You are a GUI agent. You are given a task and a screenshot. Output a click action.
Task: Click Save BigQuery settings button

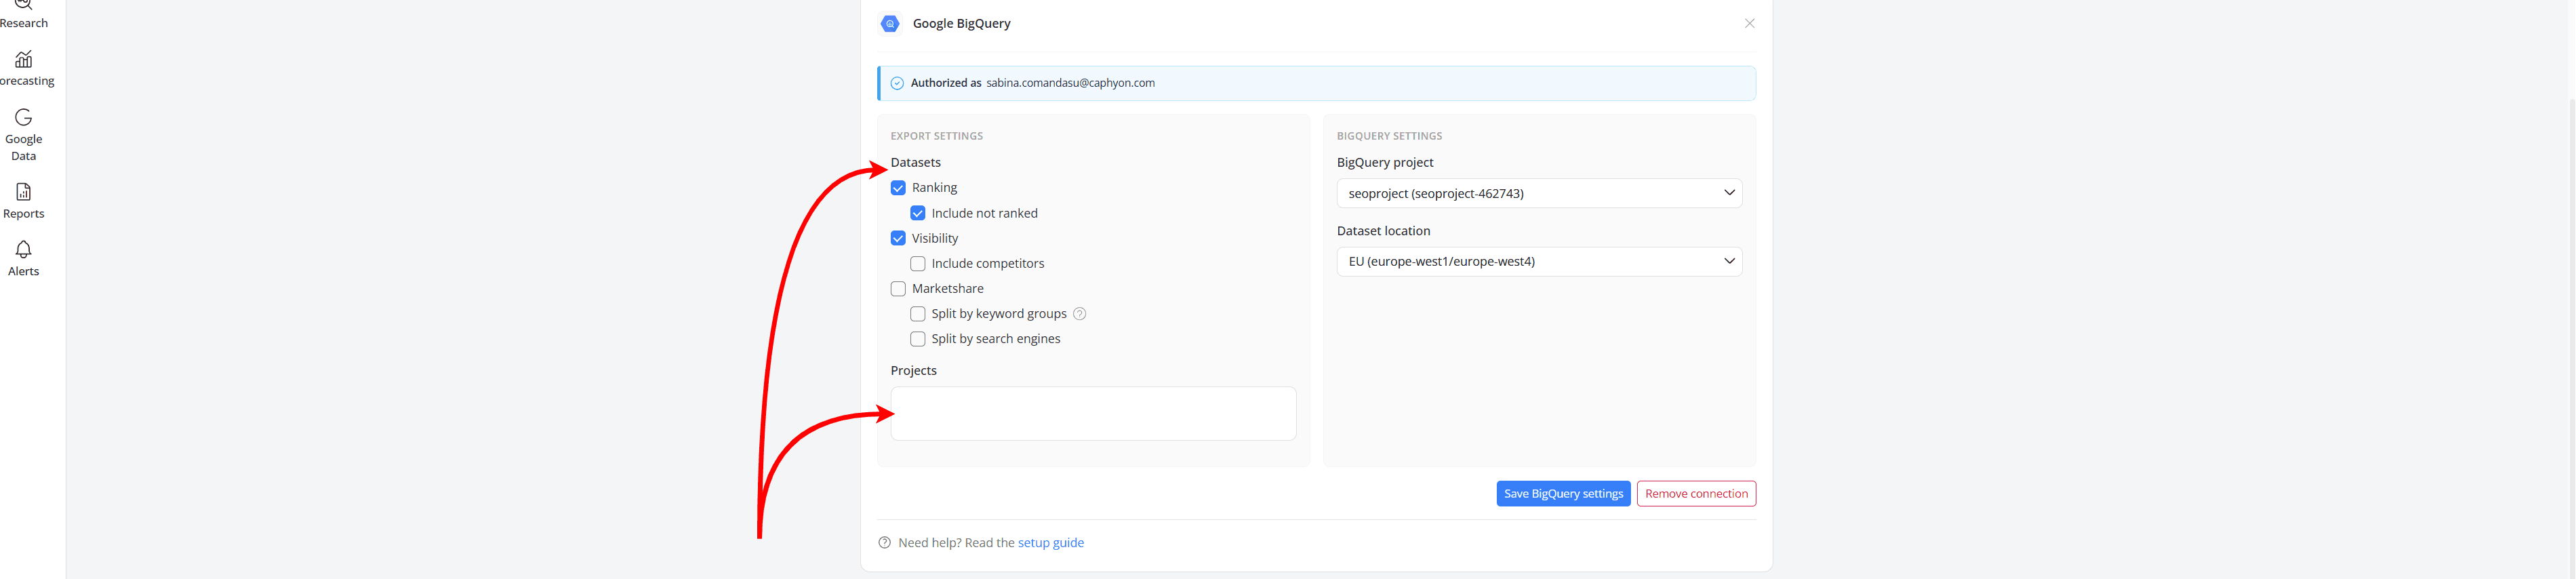pos(1563,494)
